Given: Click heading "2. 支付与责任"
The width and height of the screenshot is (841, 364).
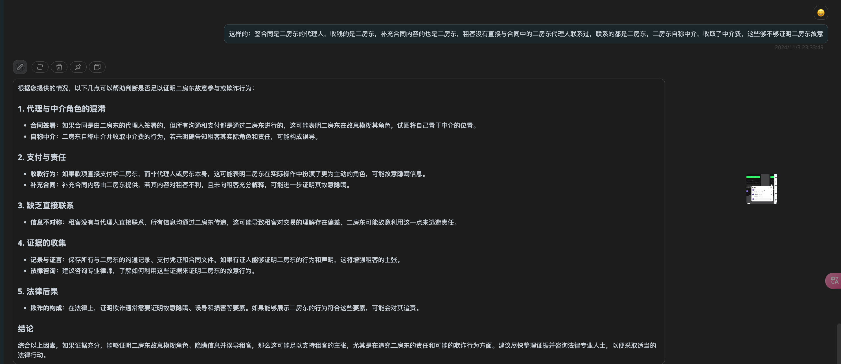Looking at the screenshot, I should [x=42, y=157].
